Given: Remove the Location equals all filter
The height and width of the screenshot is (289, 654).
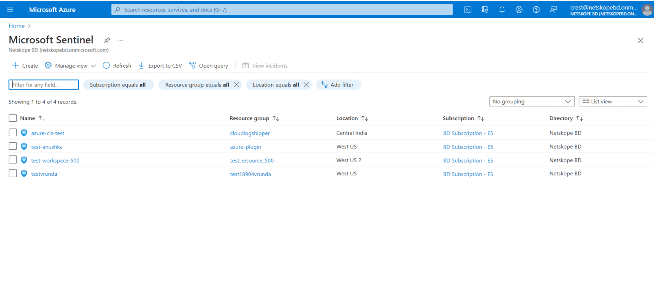Looking at the screenshot, I should [x=306, y=85].
